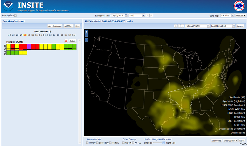Image resolution: width=248 pixels, height=146 pixels.
Task: Select Observations Constraint product
Action: pyautogui.click(x=232, y=129)
